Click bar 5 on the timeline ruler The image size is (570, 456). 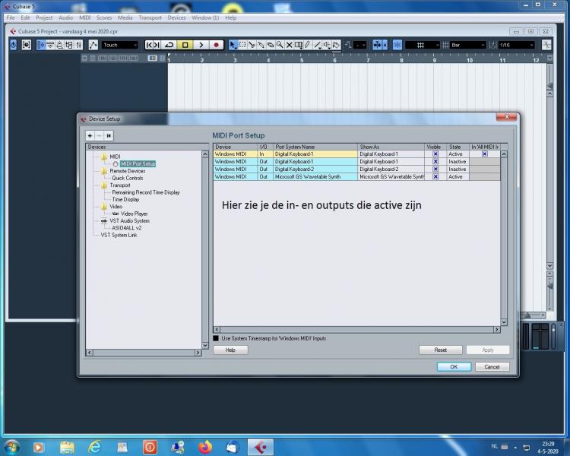[x=302, y=59]
